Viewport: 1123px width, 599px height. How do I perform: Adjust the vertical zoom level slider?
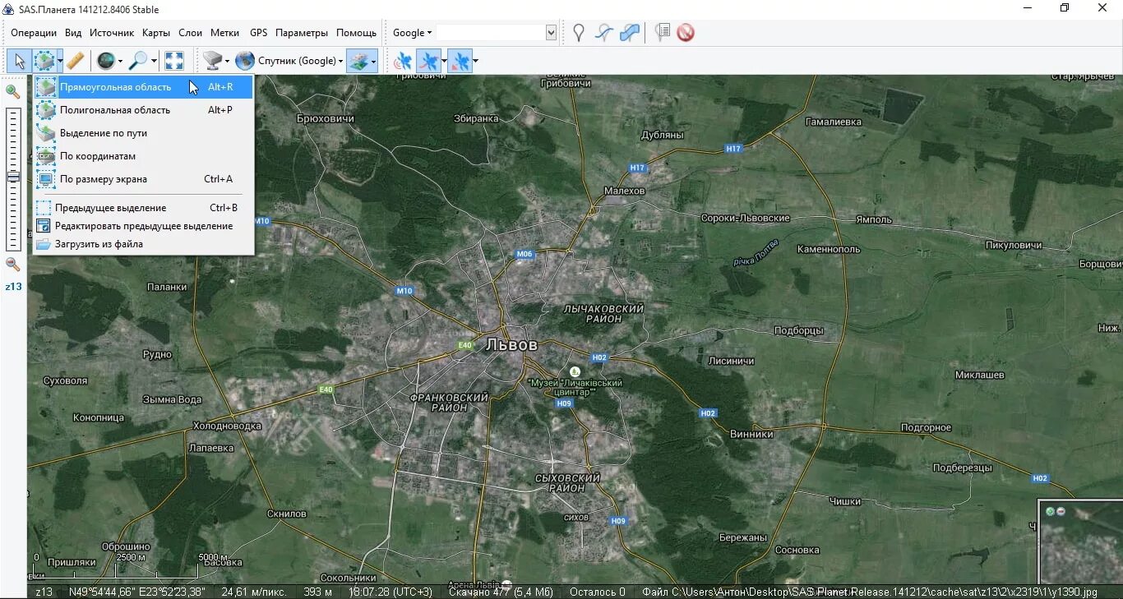pos(13,177)
